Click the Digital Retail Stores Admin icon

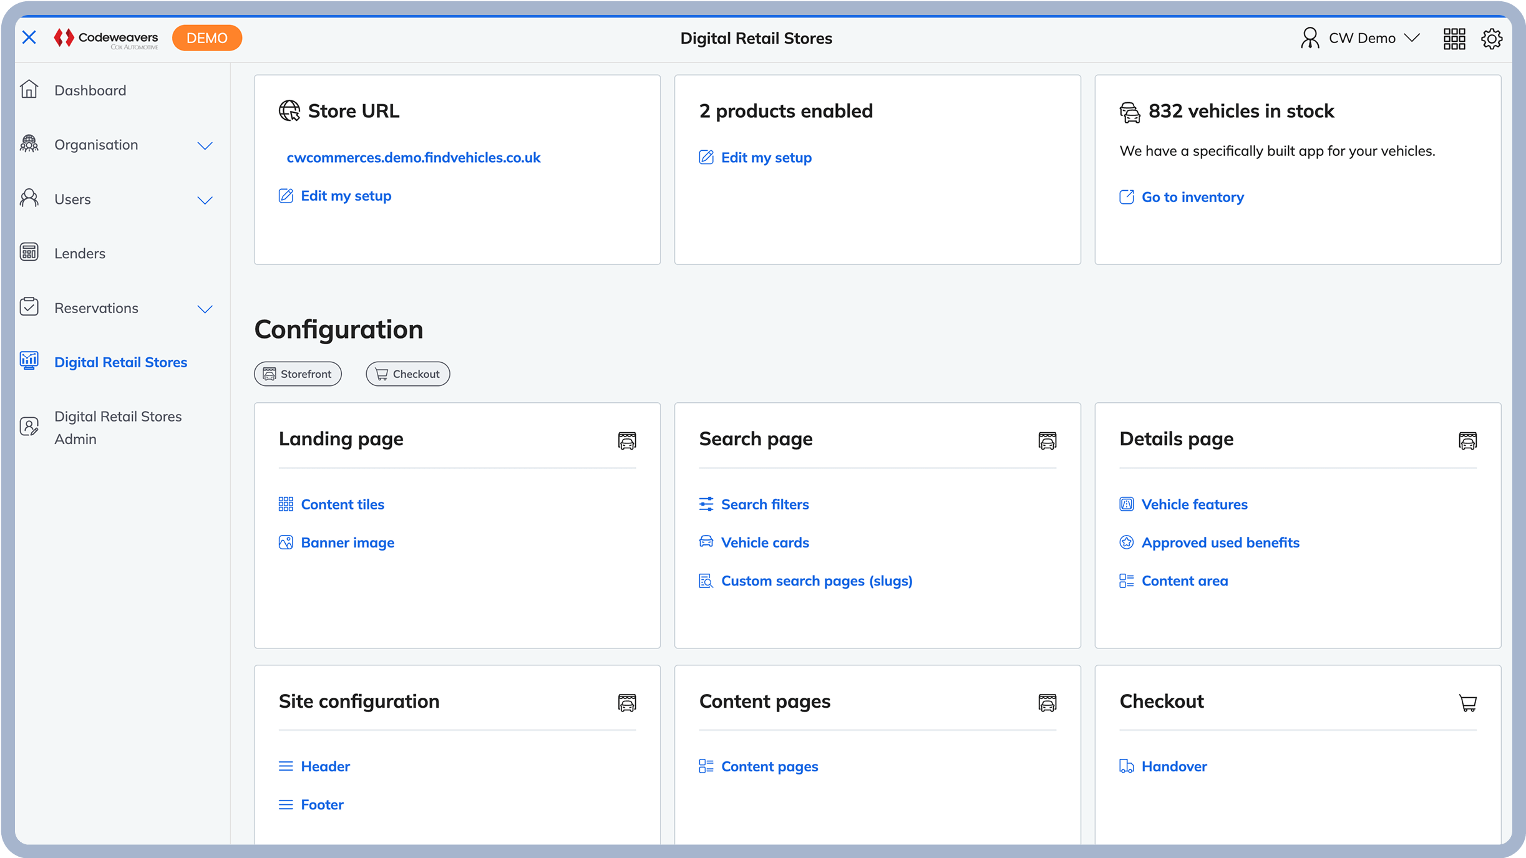pos(29,427)
